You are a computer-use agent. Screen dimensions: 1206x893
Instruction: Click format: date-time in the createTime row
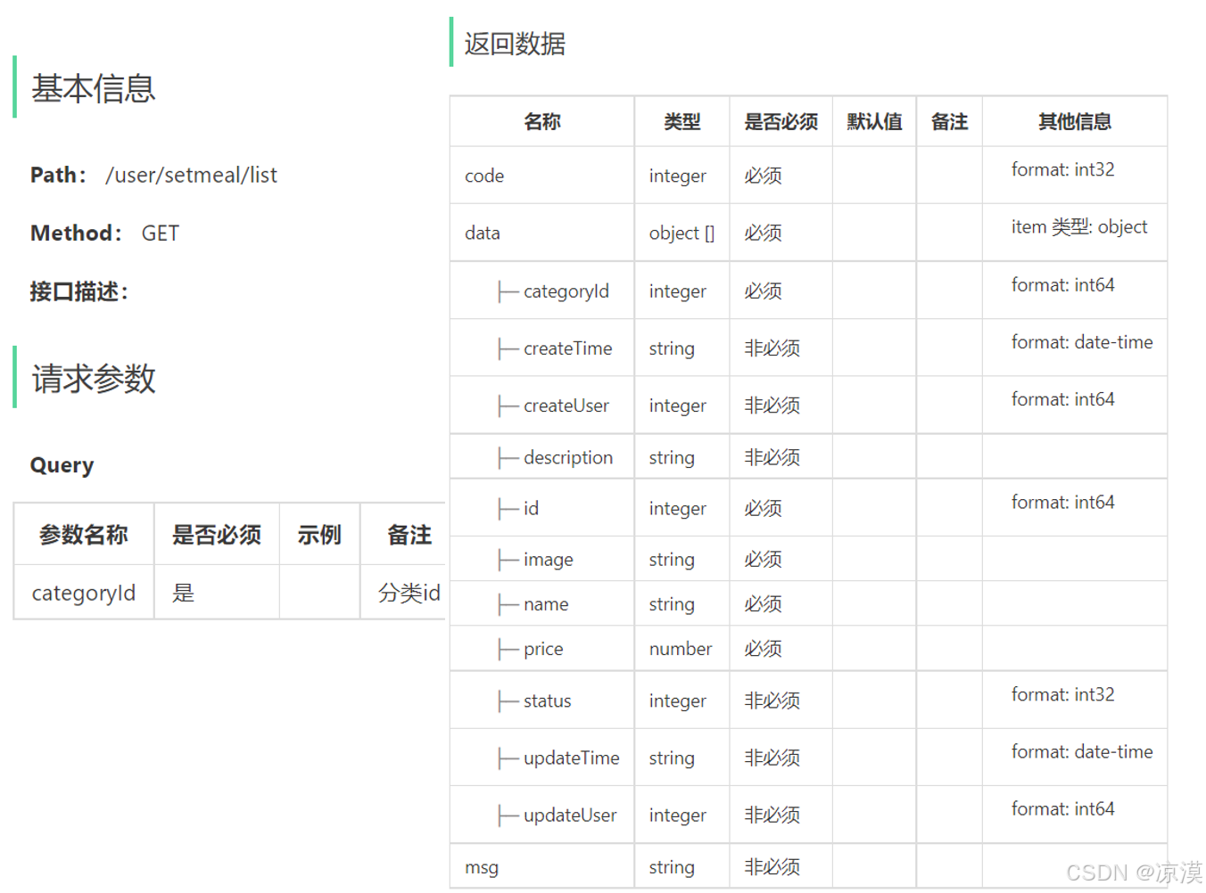pos(1082,342)
